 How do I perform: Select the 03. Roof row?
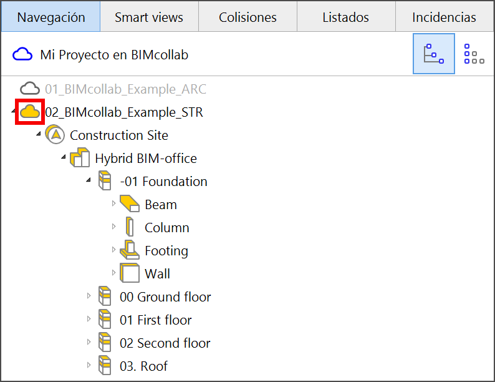coord(143,366)
